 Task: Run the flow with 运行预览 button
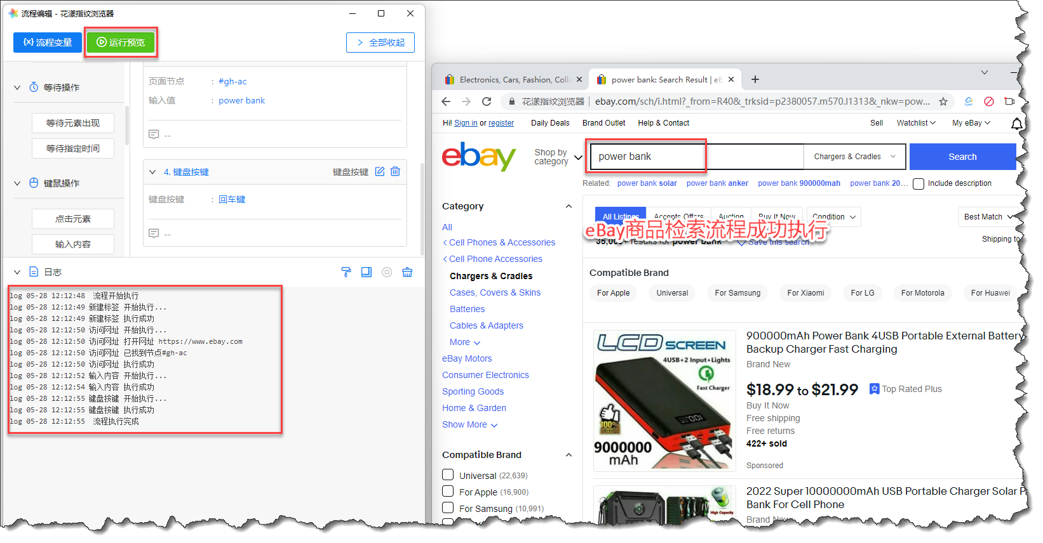click(x=121, y=43)
